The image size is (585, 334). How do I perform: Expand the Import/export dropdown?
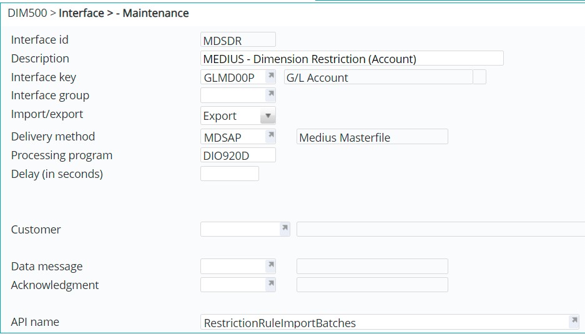pyautogui.click(x=267, y=115)
